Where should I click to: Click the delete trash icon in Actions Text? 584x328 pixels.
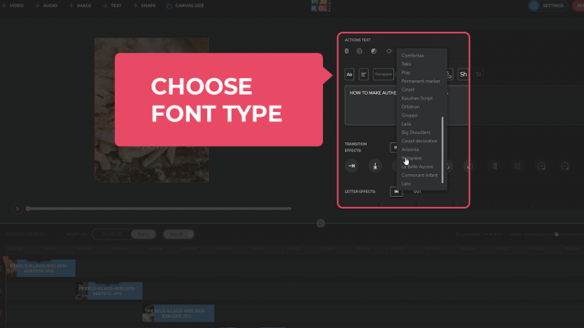[x=347, y=51]
